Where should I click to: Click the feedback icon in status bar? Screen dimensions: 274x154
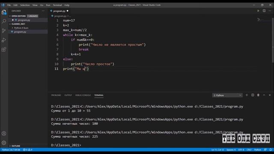pos(265,150)
